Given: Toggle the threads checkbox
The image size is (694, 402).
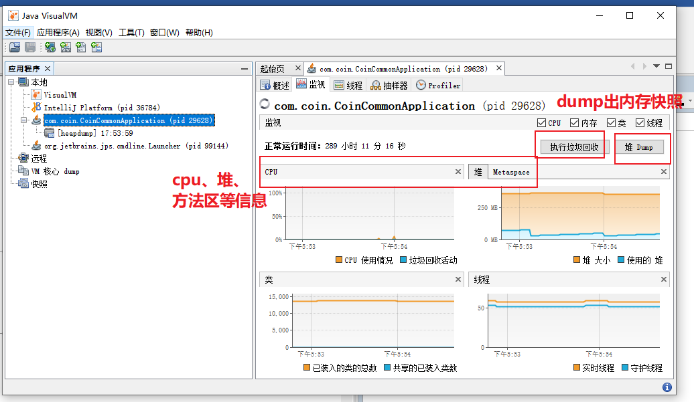Looking at the screenshot, I should point(640,123).
